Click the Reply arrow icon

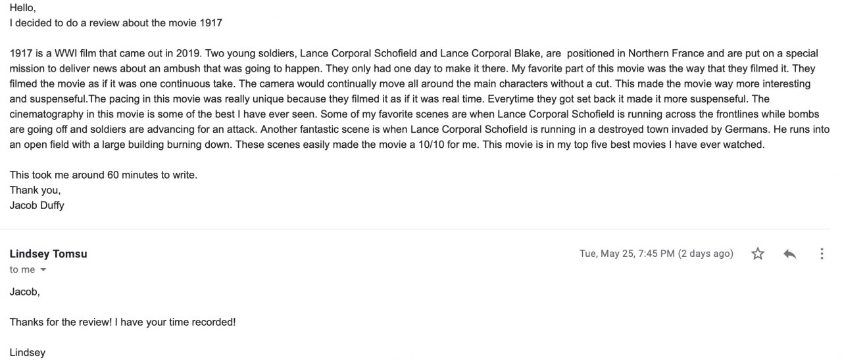790,254
